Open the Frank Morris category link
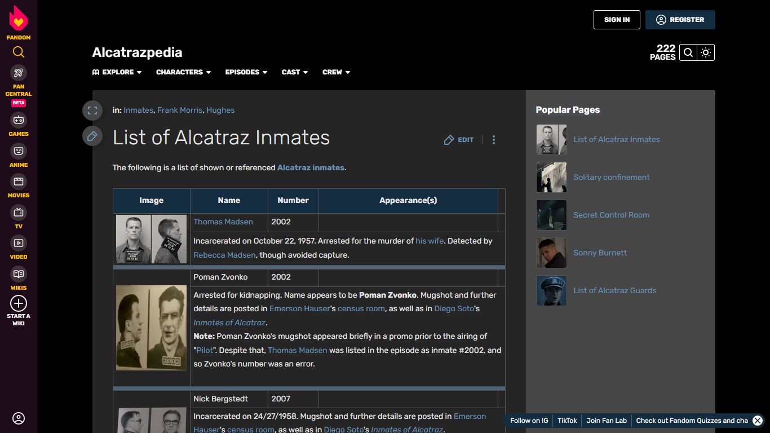Screen dimensions: 770x433 (x=180, y=110)
